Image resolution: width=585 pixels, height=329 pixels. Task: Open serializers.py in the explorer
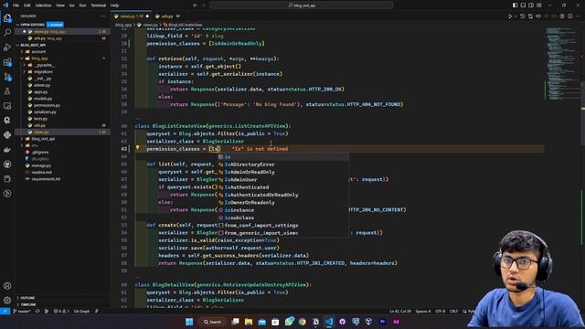pos(45,112)
